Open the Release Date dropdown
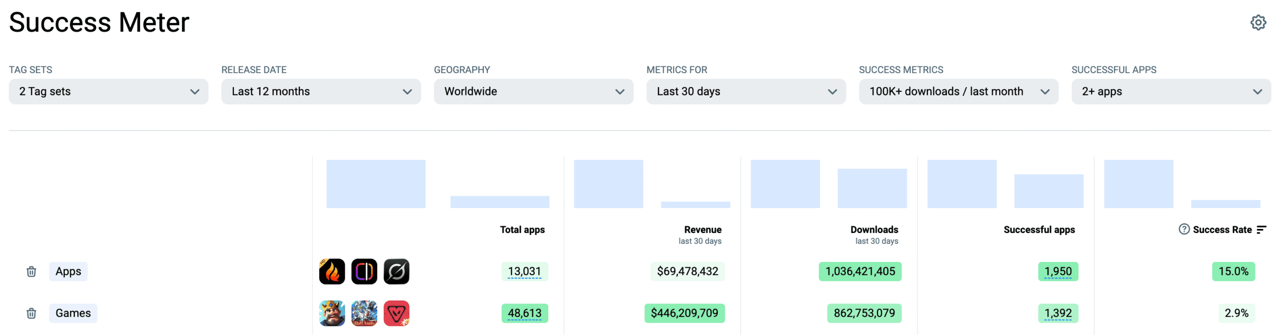 (x=321, y=92)
